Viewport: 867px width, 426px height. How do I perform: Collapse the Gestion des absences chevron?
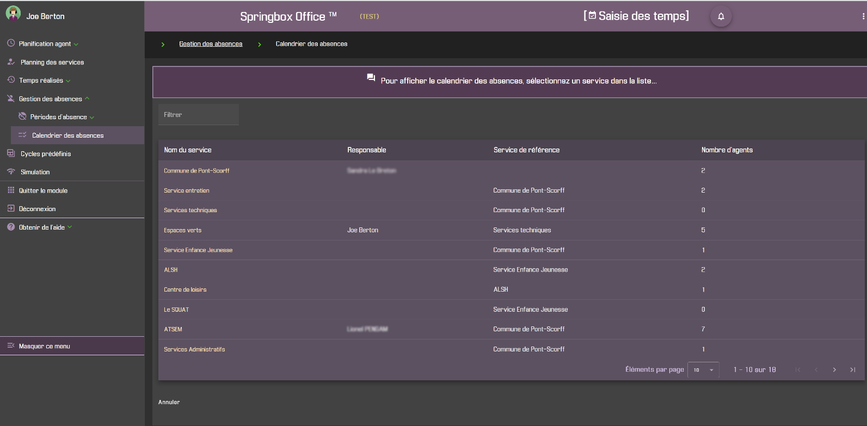click(x=87, y=98)
